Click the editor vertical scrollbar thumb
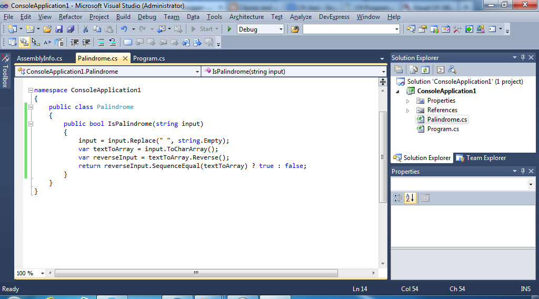539x299 pixels. pyautogui.click(x=383, y=157)
